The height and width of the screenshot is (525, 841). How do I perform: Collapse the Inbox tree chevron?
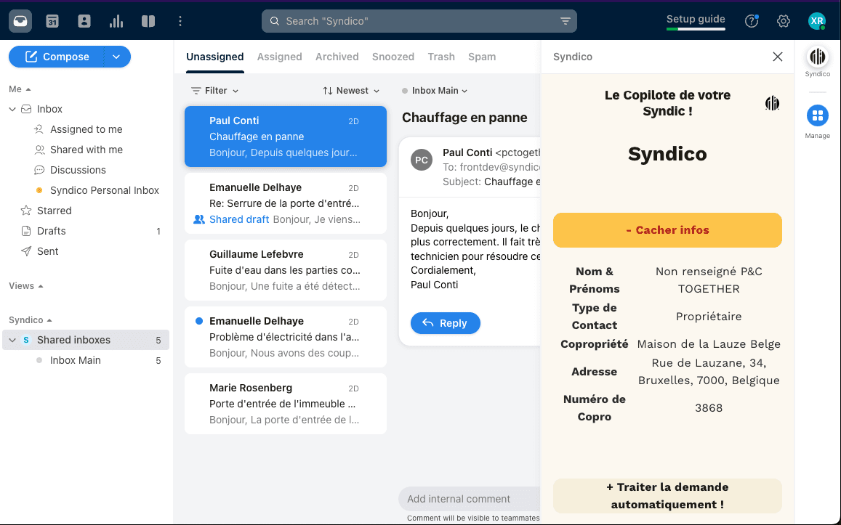(12, 110)
